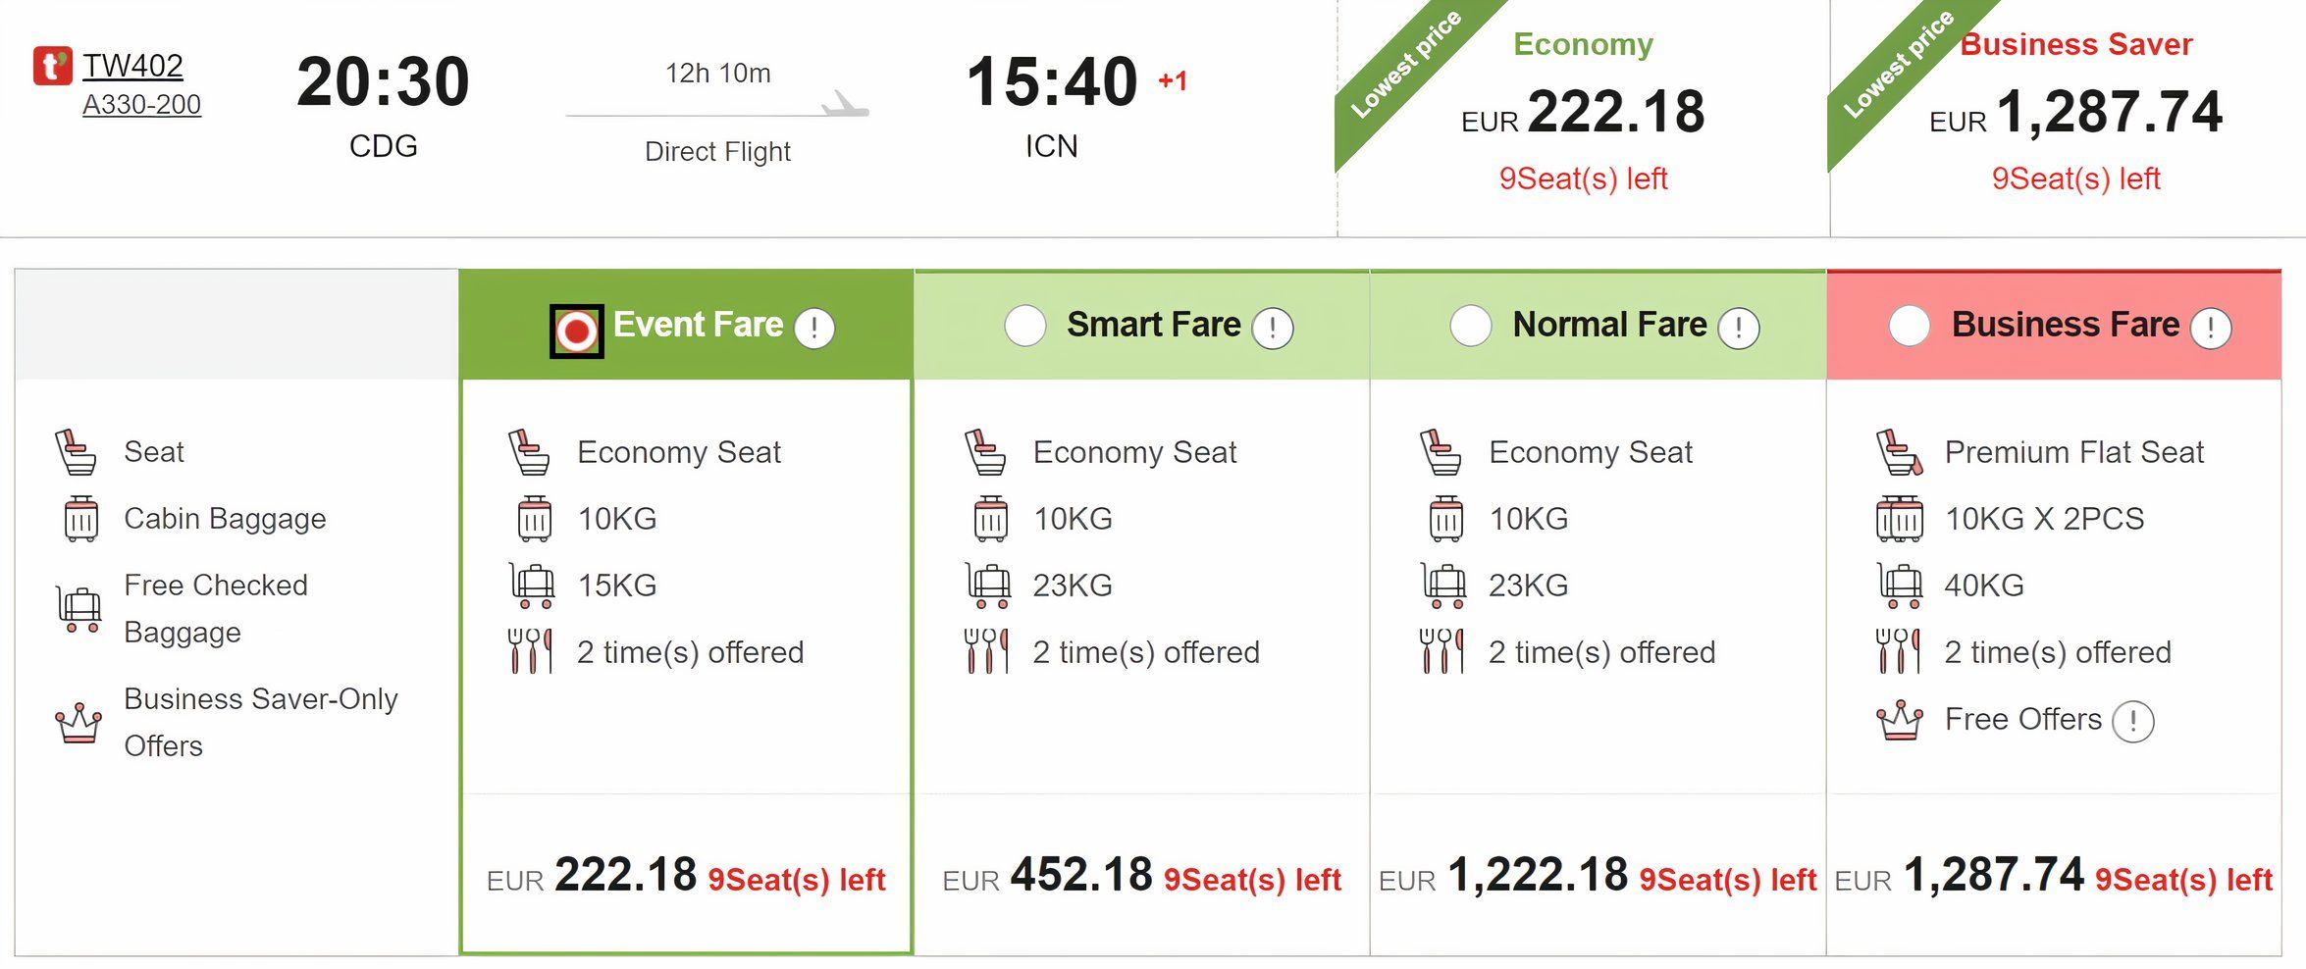Click the T'way airline logo icon
This screenshot has width=2306, height=969.
52,66
